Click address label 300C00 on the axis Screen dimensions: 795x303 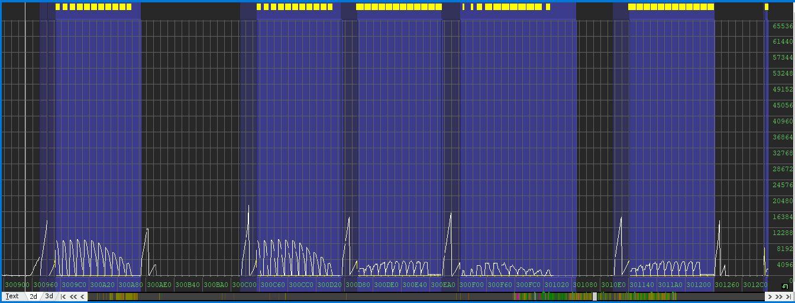pos(244,285)
